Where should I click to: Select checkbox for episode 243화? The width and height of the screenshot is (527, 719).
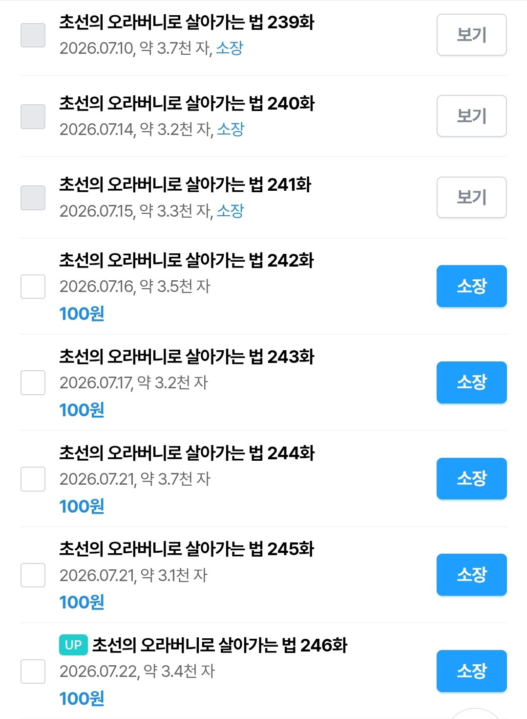(33, 382)
